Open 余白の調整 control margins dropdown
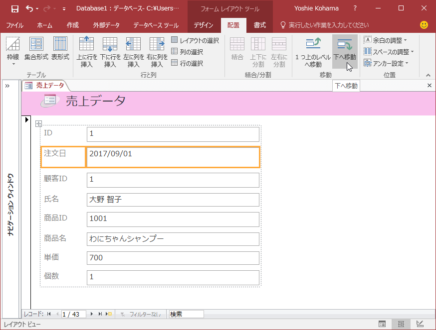 (386, 40)
